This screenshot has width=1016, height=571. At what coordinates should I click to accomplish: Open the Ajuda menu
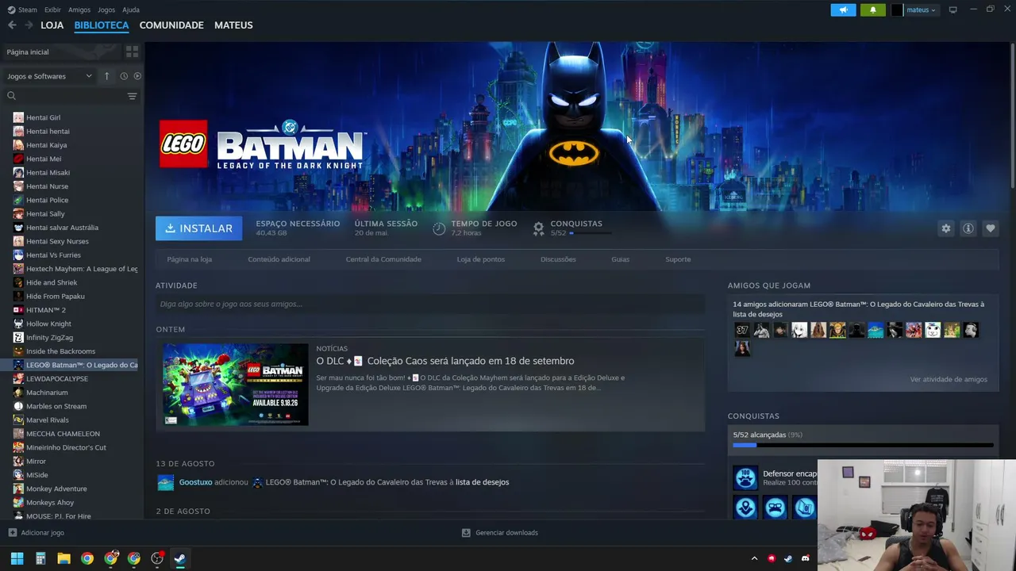131,10
